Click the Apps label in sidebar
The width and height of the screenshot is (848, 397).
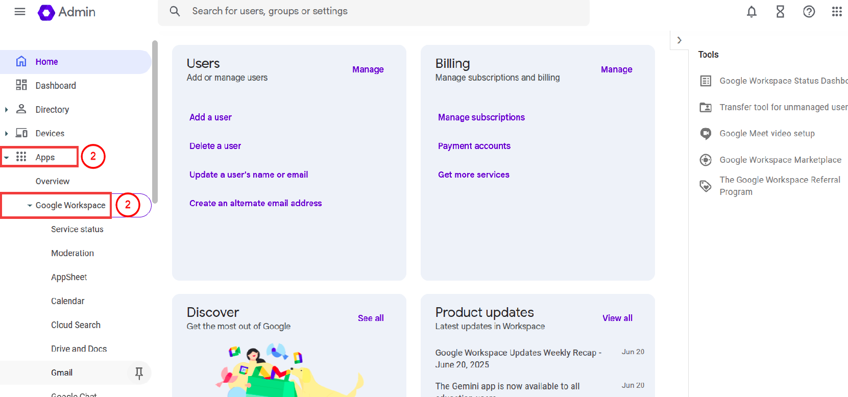pos(45,157)
